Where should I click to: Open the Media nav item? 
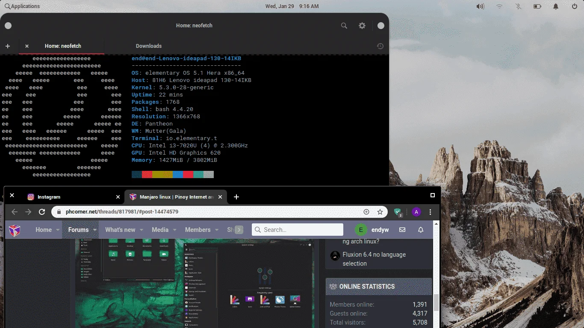coord(160,230)
